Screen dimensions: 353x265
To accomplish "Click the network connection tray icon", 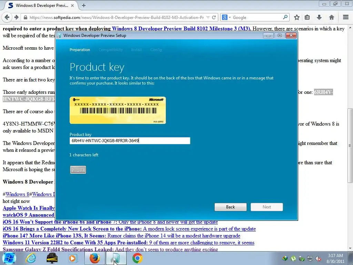I will pos(310,258).
